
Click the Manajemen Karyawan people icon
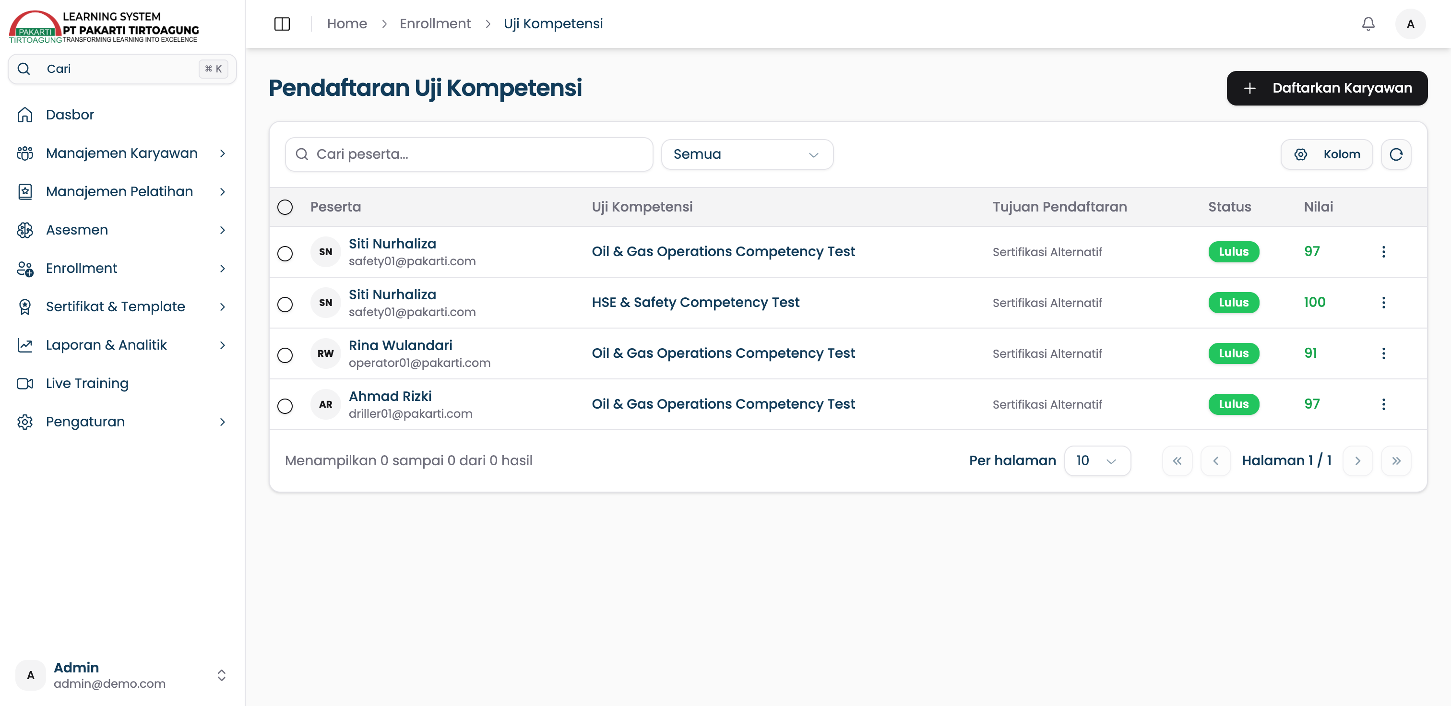click(x=25, y=153)
